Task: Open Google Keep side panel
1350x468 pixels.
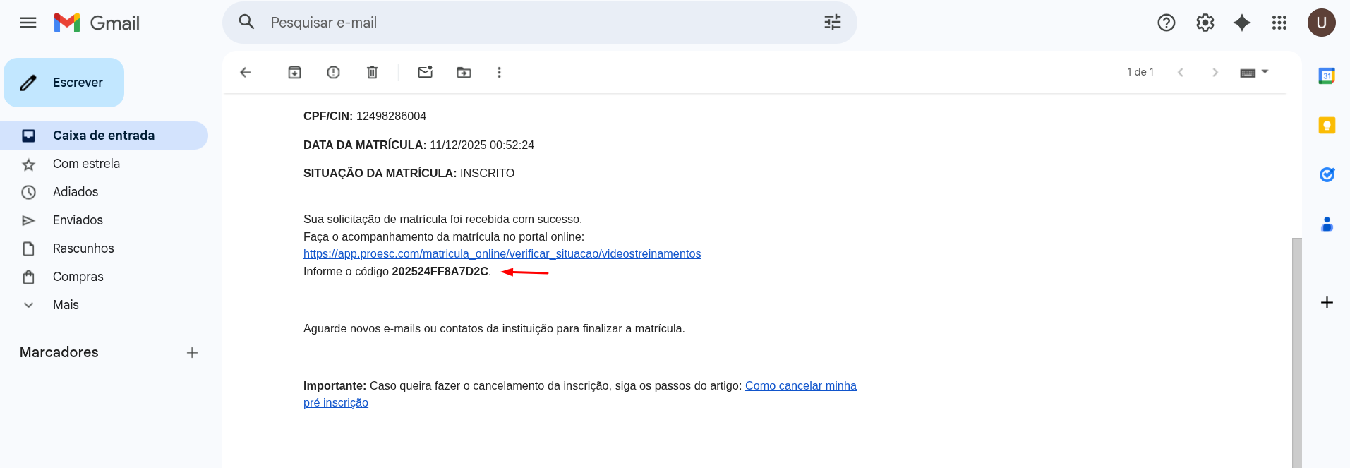Action: [1327, 126]
